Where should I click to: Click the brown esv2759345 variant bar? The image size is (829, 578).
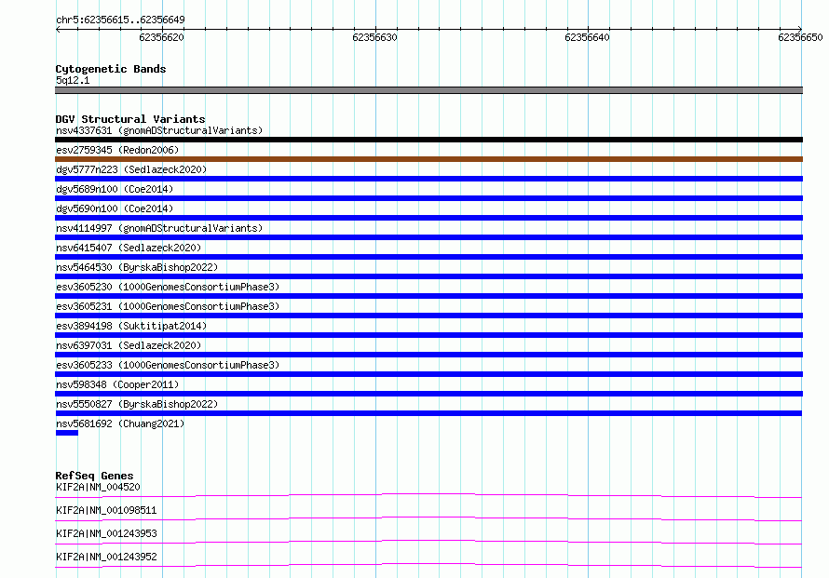pos(428,159)
